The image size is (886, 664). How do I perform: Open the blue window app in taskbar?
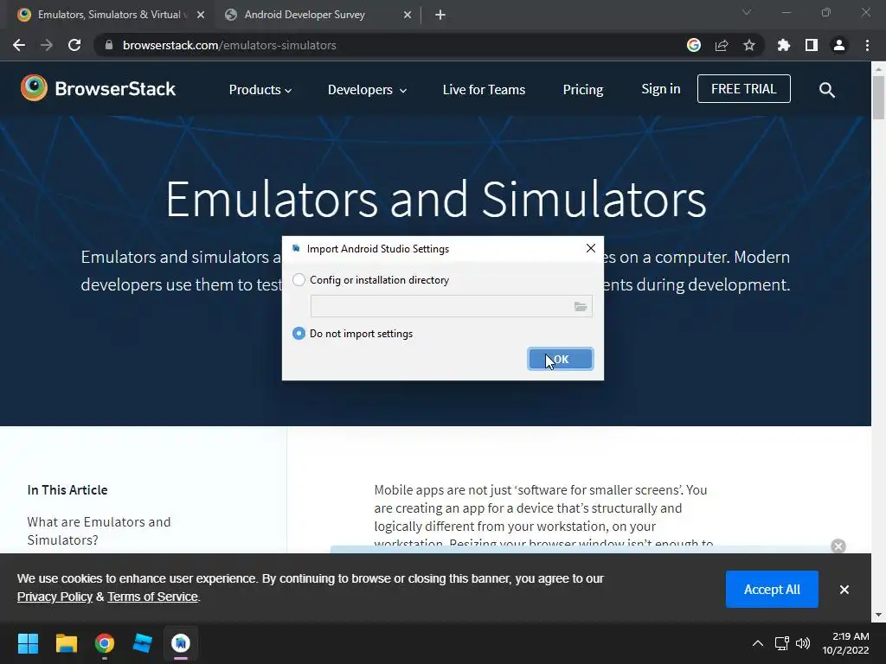point(143,643)
